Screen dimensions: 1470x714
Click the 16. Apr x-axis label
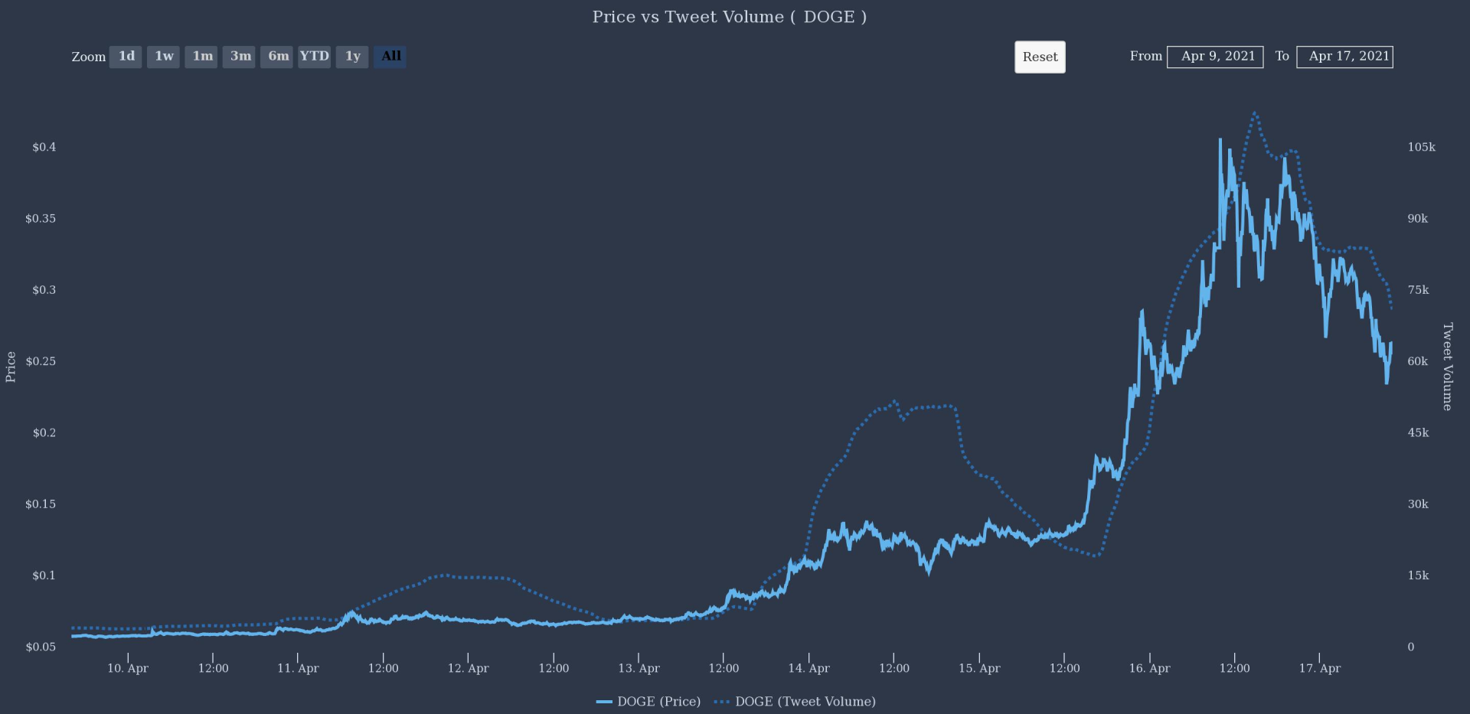coord(1149,668)
